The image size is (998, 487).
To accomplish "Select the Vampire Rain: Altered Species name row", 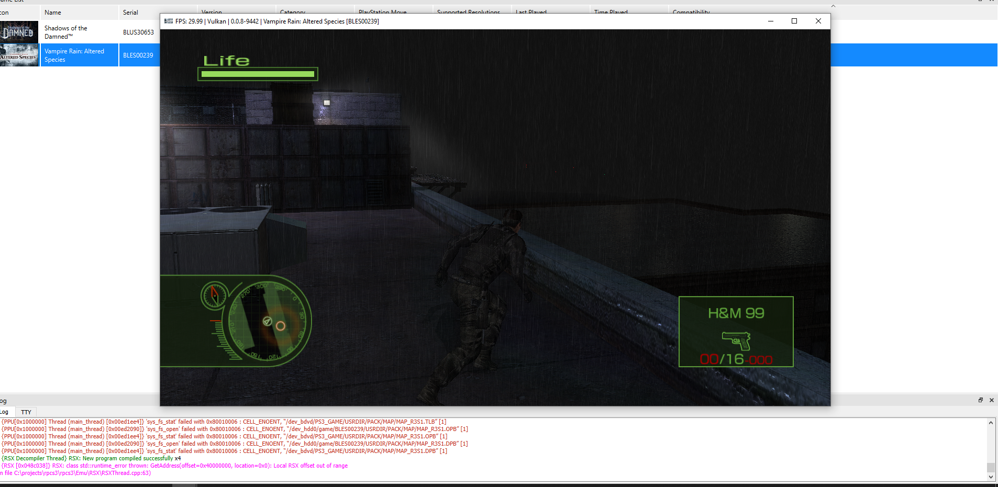I will [80, 55].
